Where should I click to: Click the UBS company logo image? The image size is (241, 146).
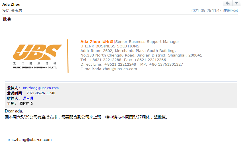(x=35, y=56)
